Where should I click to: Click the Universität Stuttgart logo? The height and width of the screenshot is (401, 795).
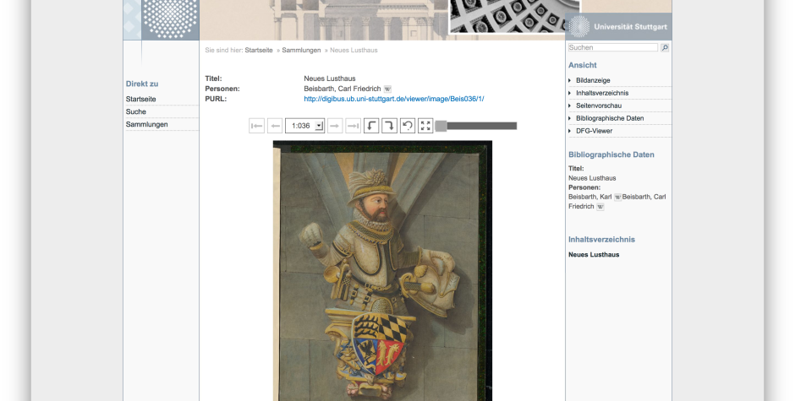[618, 26]
